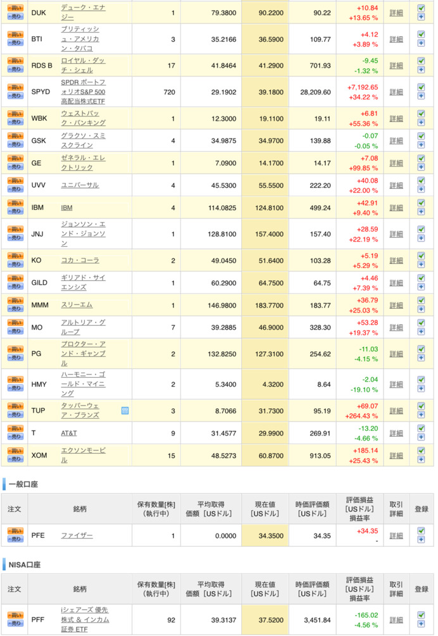Open the ユニバーサル stock name link

coord(80,185)
